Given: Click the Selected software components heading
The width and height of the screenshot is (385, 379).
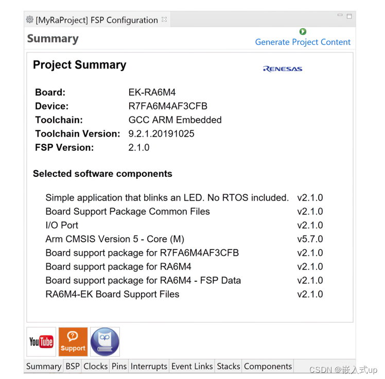Looking at the screenshot, I should (x=102, y=174).
